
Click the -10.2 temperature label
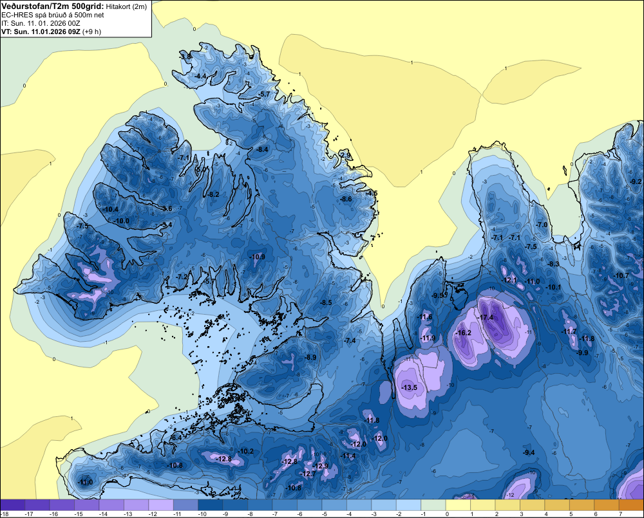pyautogui.click(x=247, y=451)
